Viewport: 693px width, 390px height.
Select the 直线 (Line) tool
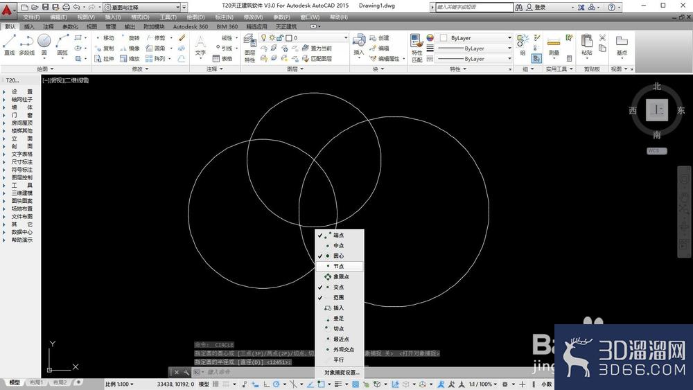click(x=9, y=44)
